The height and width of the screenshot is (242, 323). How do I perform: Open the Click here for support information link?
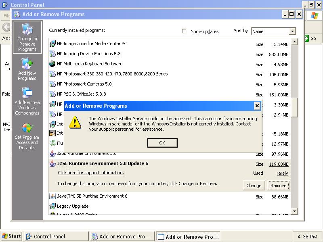91,173
